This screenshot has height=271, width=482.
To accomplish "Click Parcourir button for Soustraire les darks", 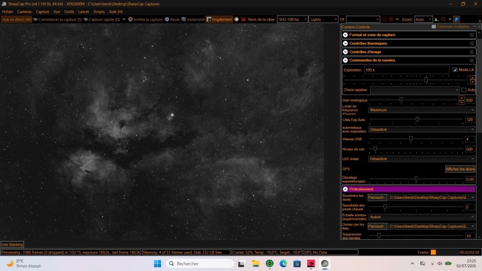I will point(377,198).
